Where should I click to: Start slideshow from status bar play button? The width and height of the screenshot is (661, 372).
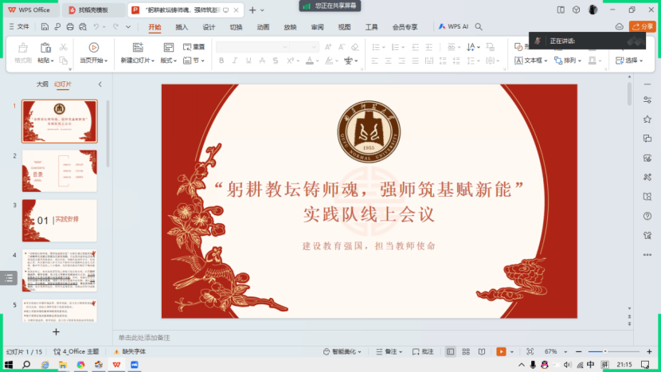(x=502, y=351)
